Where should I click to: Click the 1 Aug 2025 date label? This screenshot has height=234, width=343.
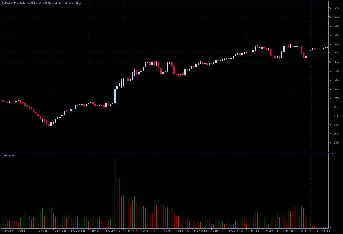(7, 231)
